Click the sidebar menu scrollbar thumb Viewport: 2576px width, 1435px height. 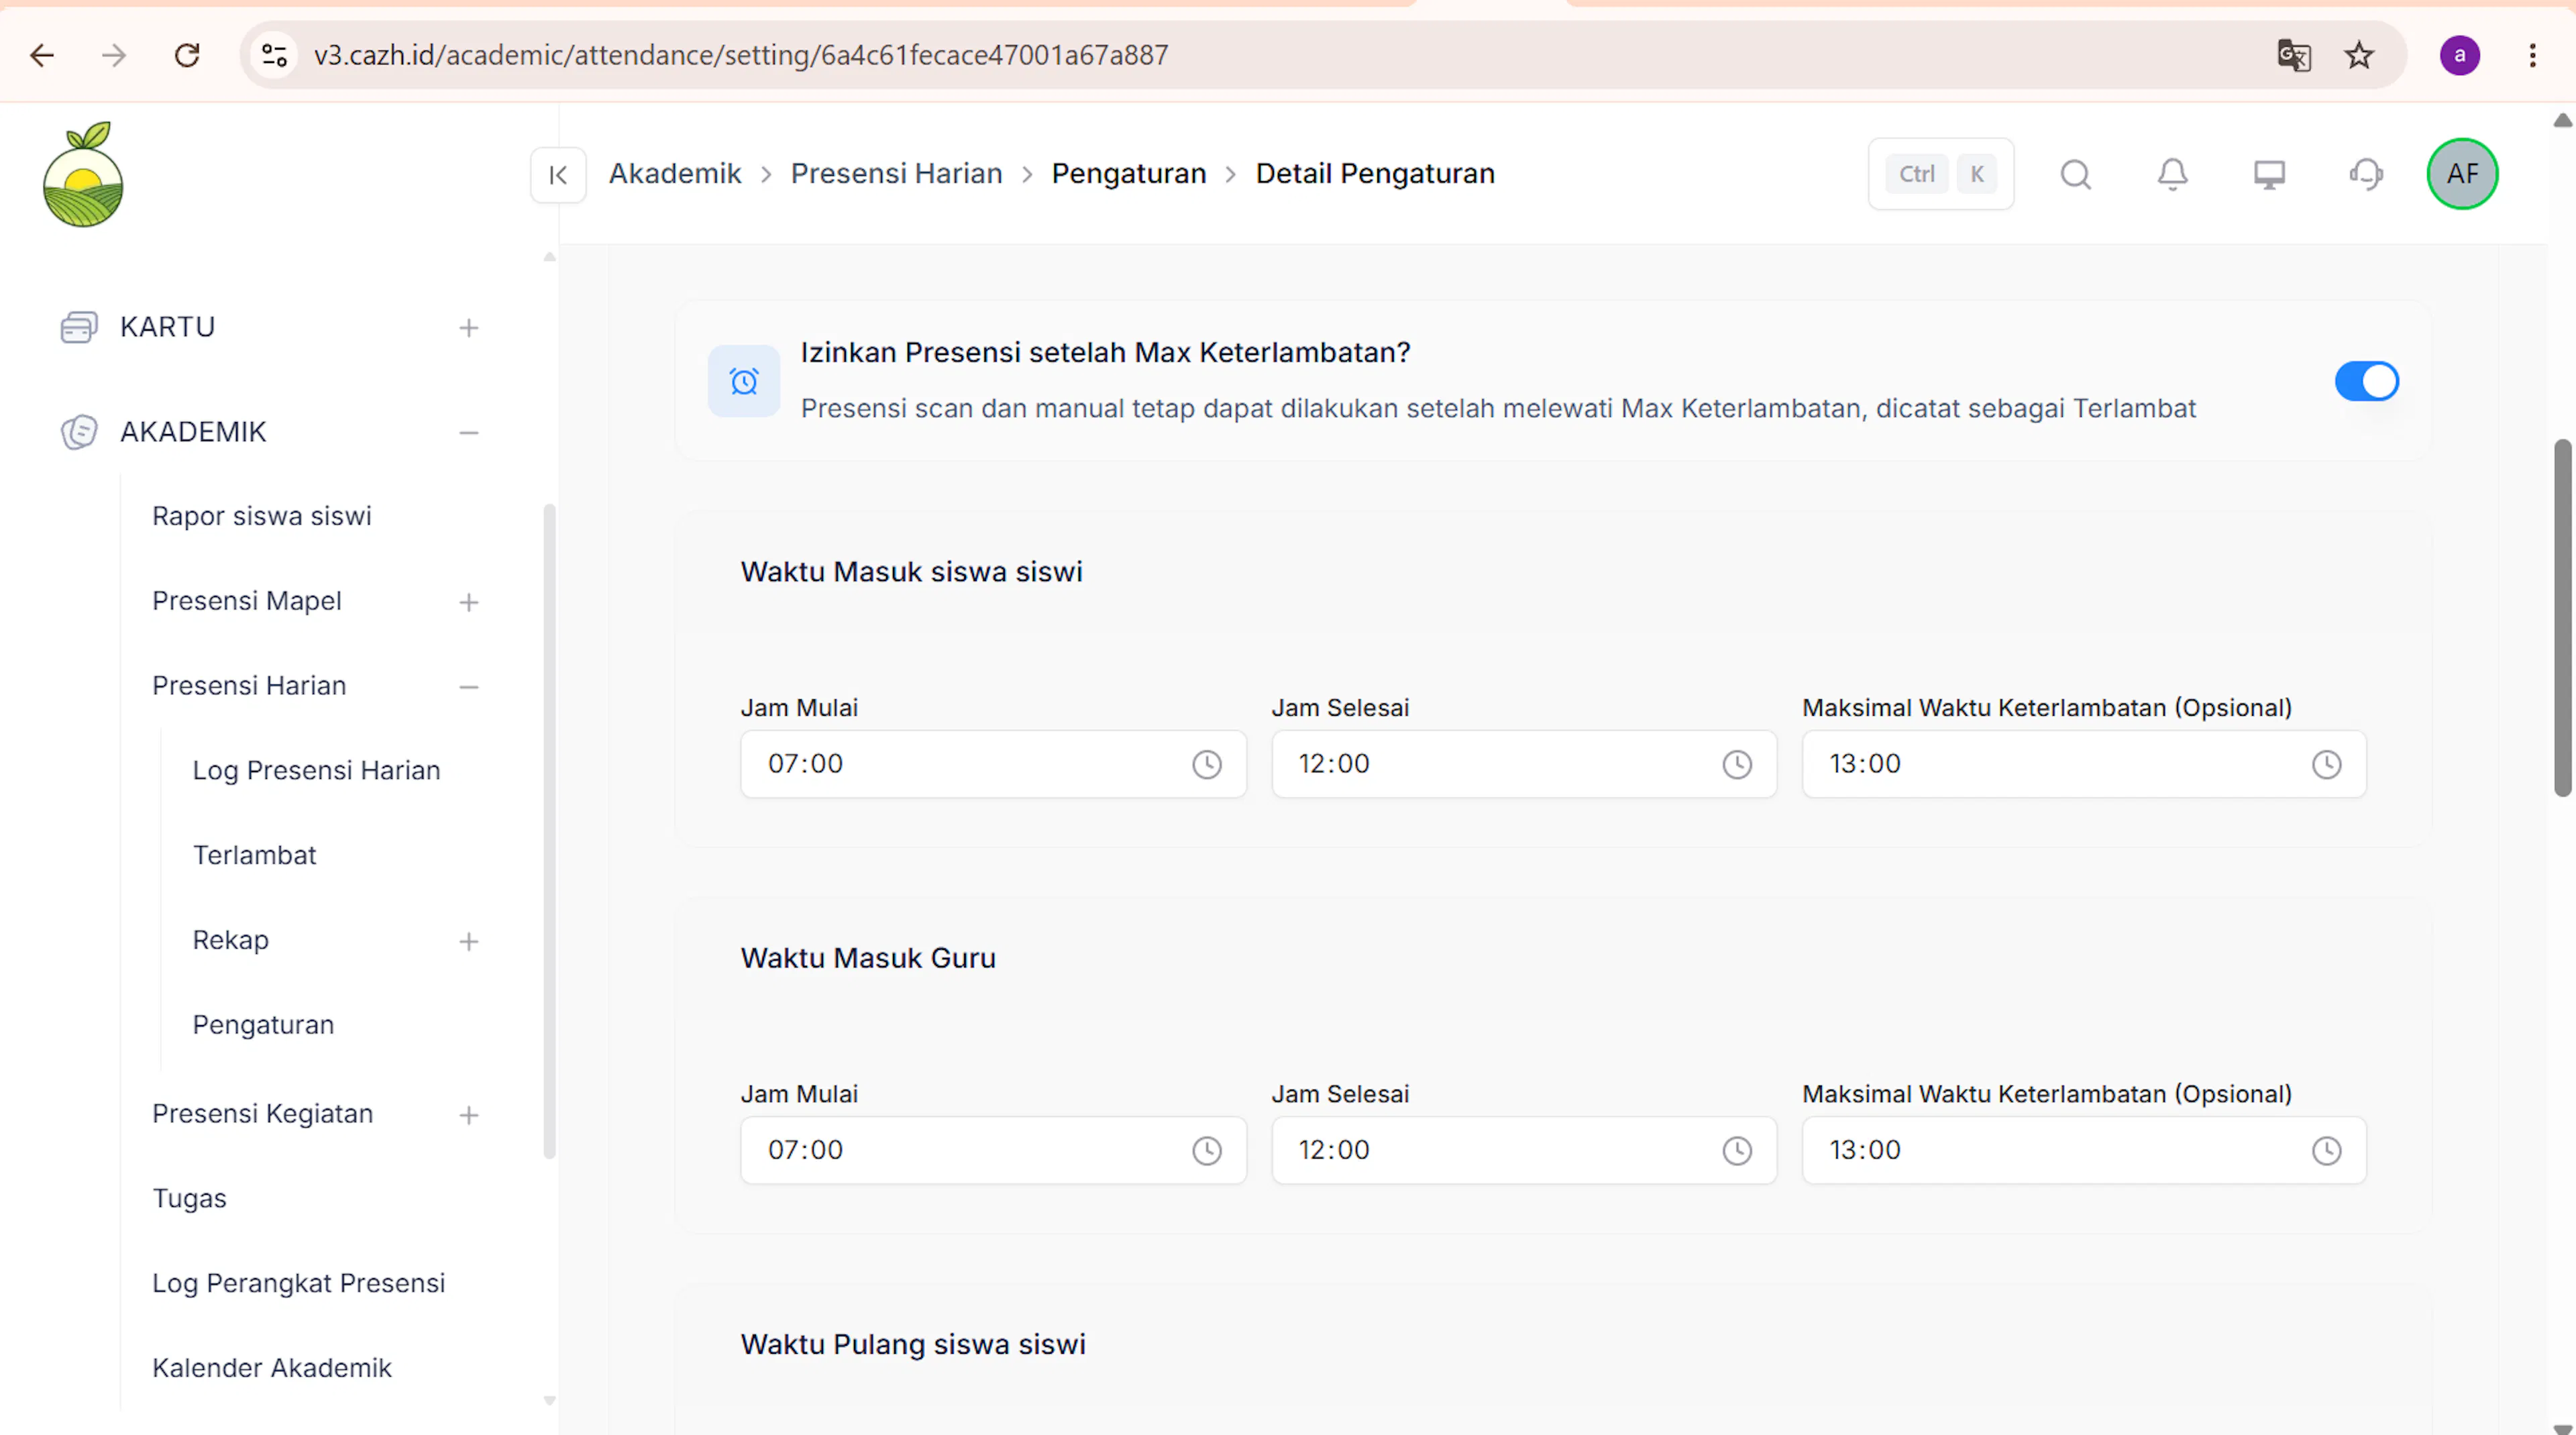coord(549,831)
